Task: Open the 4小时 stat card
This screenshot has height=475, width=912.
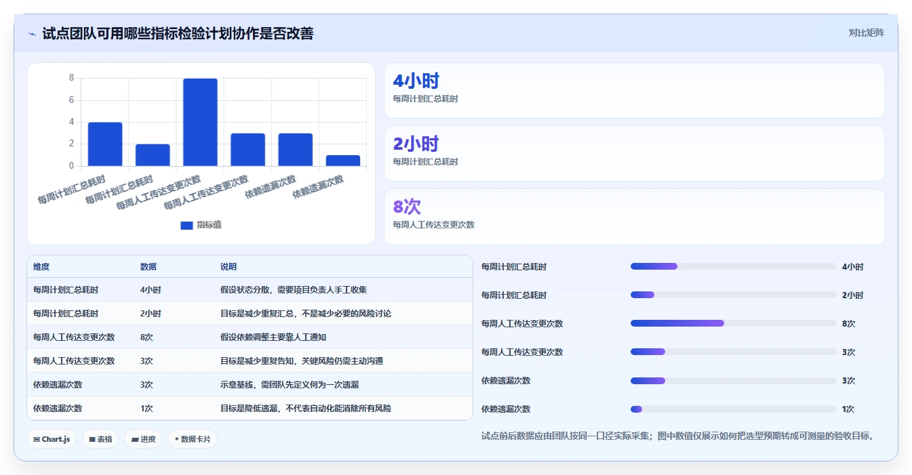Action: (635, 91)
